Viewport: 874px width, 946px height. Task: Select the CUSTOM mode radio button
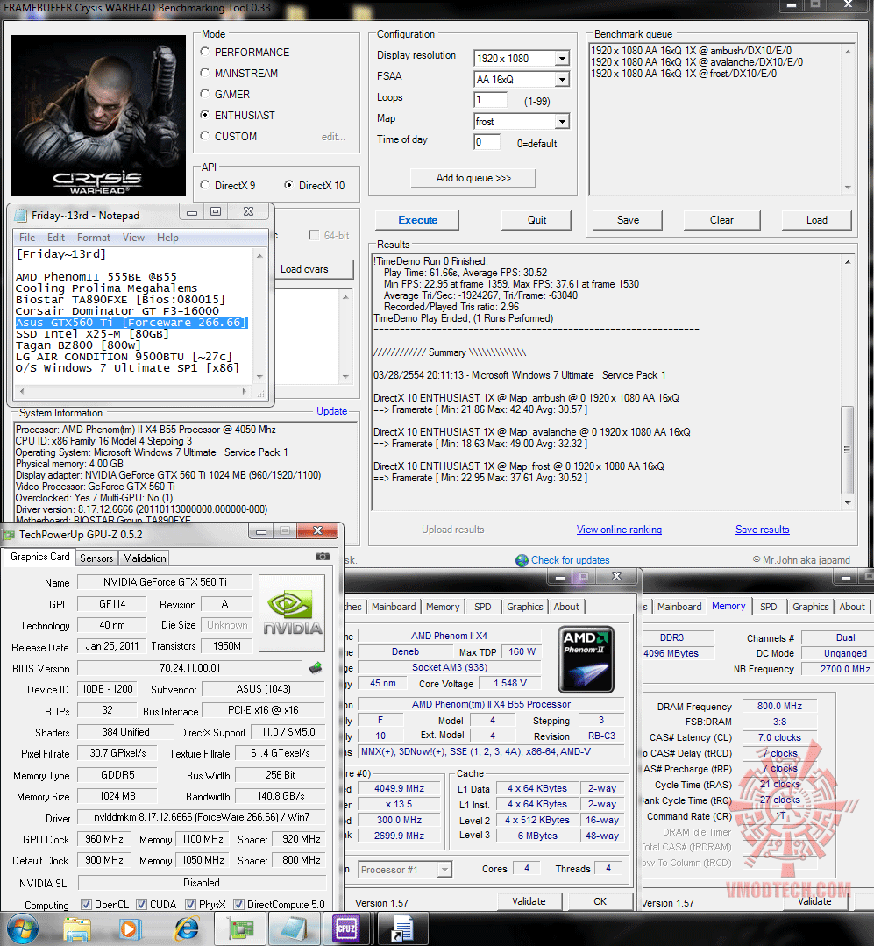(205, 136)
